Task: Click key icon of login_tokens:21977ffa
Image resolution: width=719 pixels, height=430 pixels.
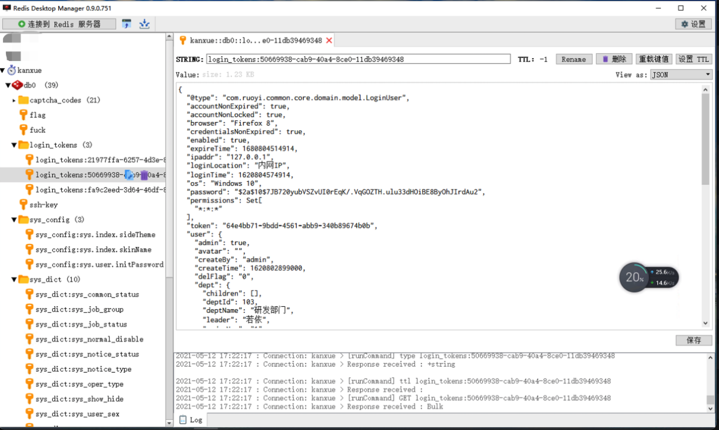Action: click(29, 160)
